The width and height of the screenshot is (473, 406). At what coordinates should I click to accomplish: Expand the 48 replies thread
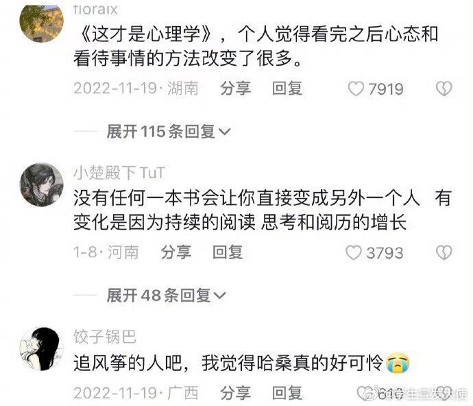tap(166, 295)
